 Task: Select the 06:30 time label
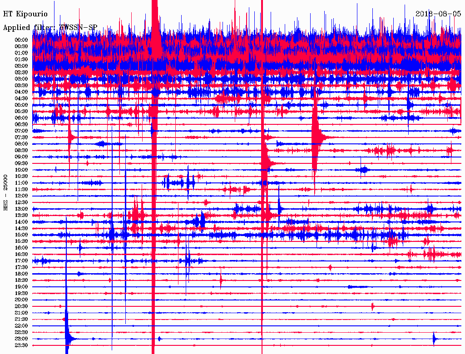[x=21, y=124]
